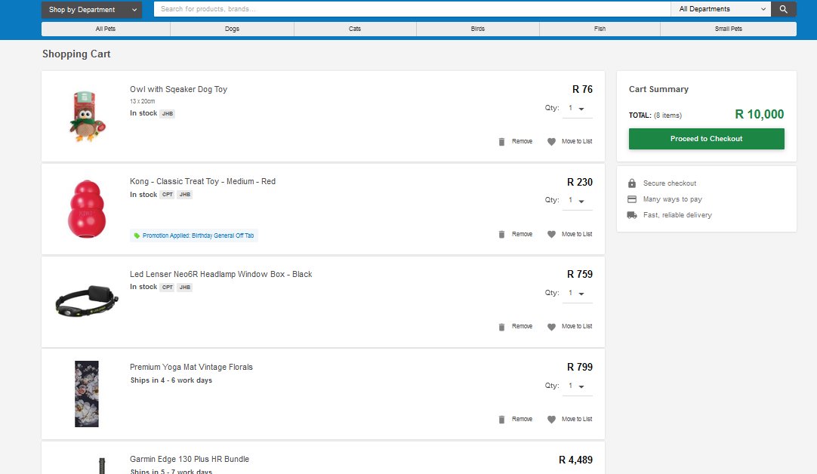Click the JHB badge on Owl Dog Toy
The width and height of the screenshot is (817, 474).
pos(168,113)
